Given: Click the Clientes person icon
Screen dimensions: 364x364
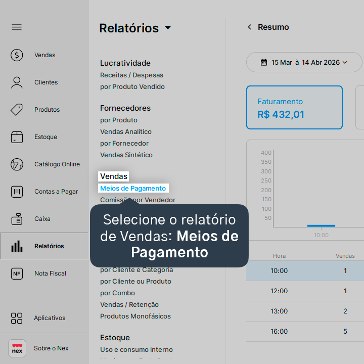Looking at the screenshot, I should (17, 82).
